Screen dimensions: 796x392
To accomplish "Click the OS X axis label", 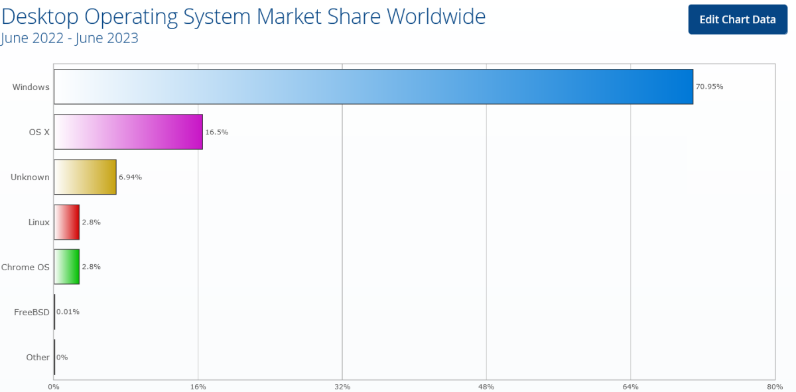I will [39, 132].
